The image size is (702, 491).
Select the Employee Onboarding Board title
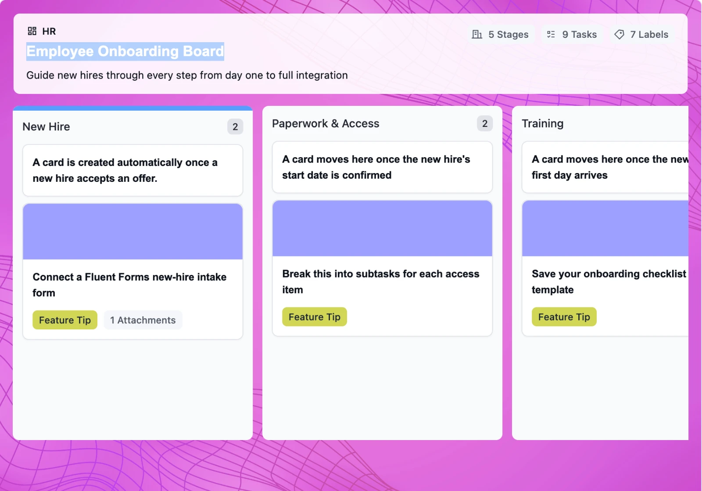125,51
